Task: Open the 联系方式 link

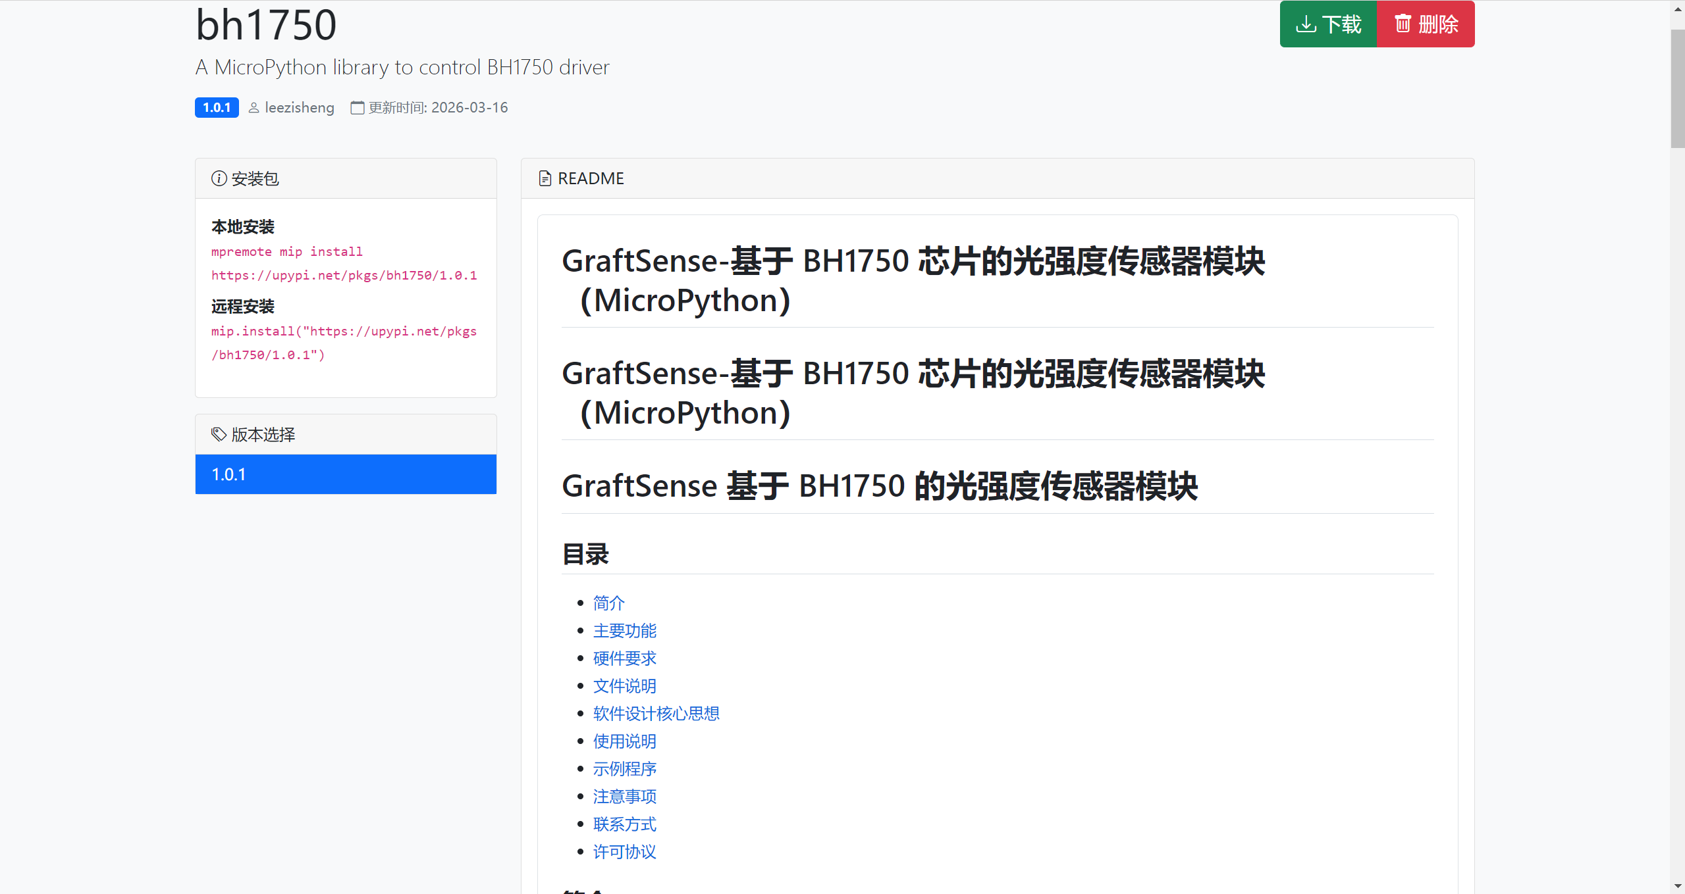Action: tap(625, 824)
